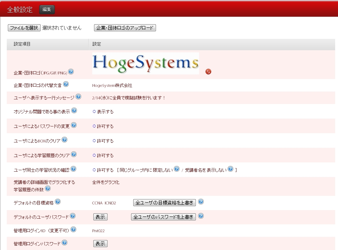Image resolution: width=338 pixels, height=250 pixels.
Task: Show help for ユーザによるBOXのクリア
Action: pos(64,140)
